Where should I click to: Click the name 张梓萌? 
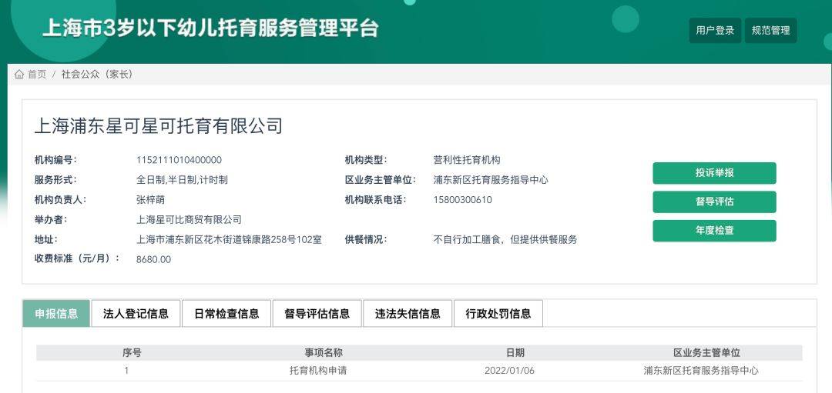pos(151,200)
